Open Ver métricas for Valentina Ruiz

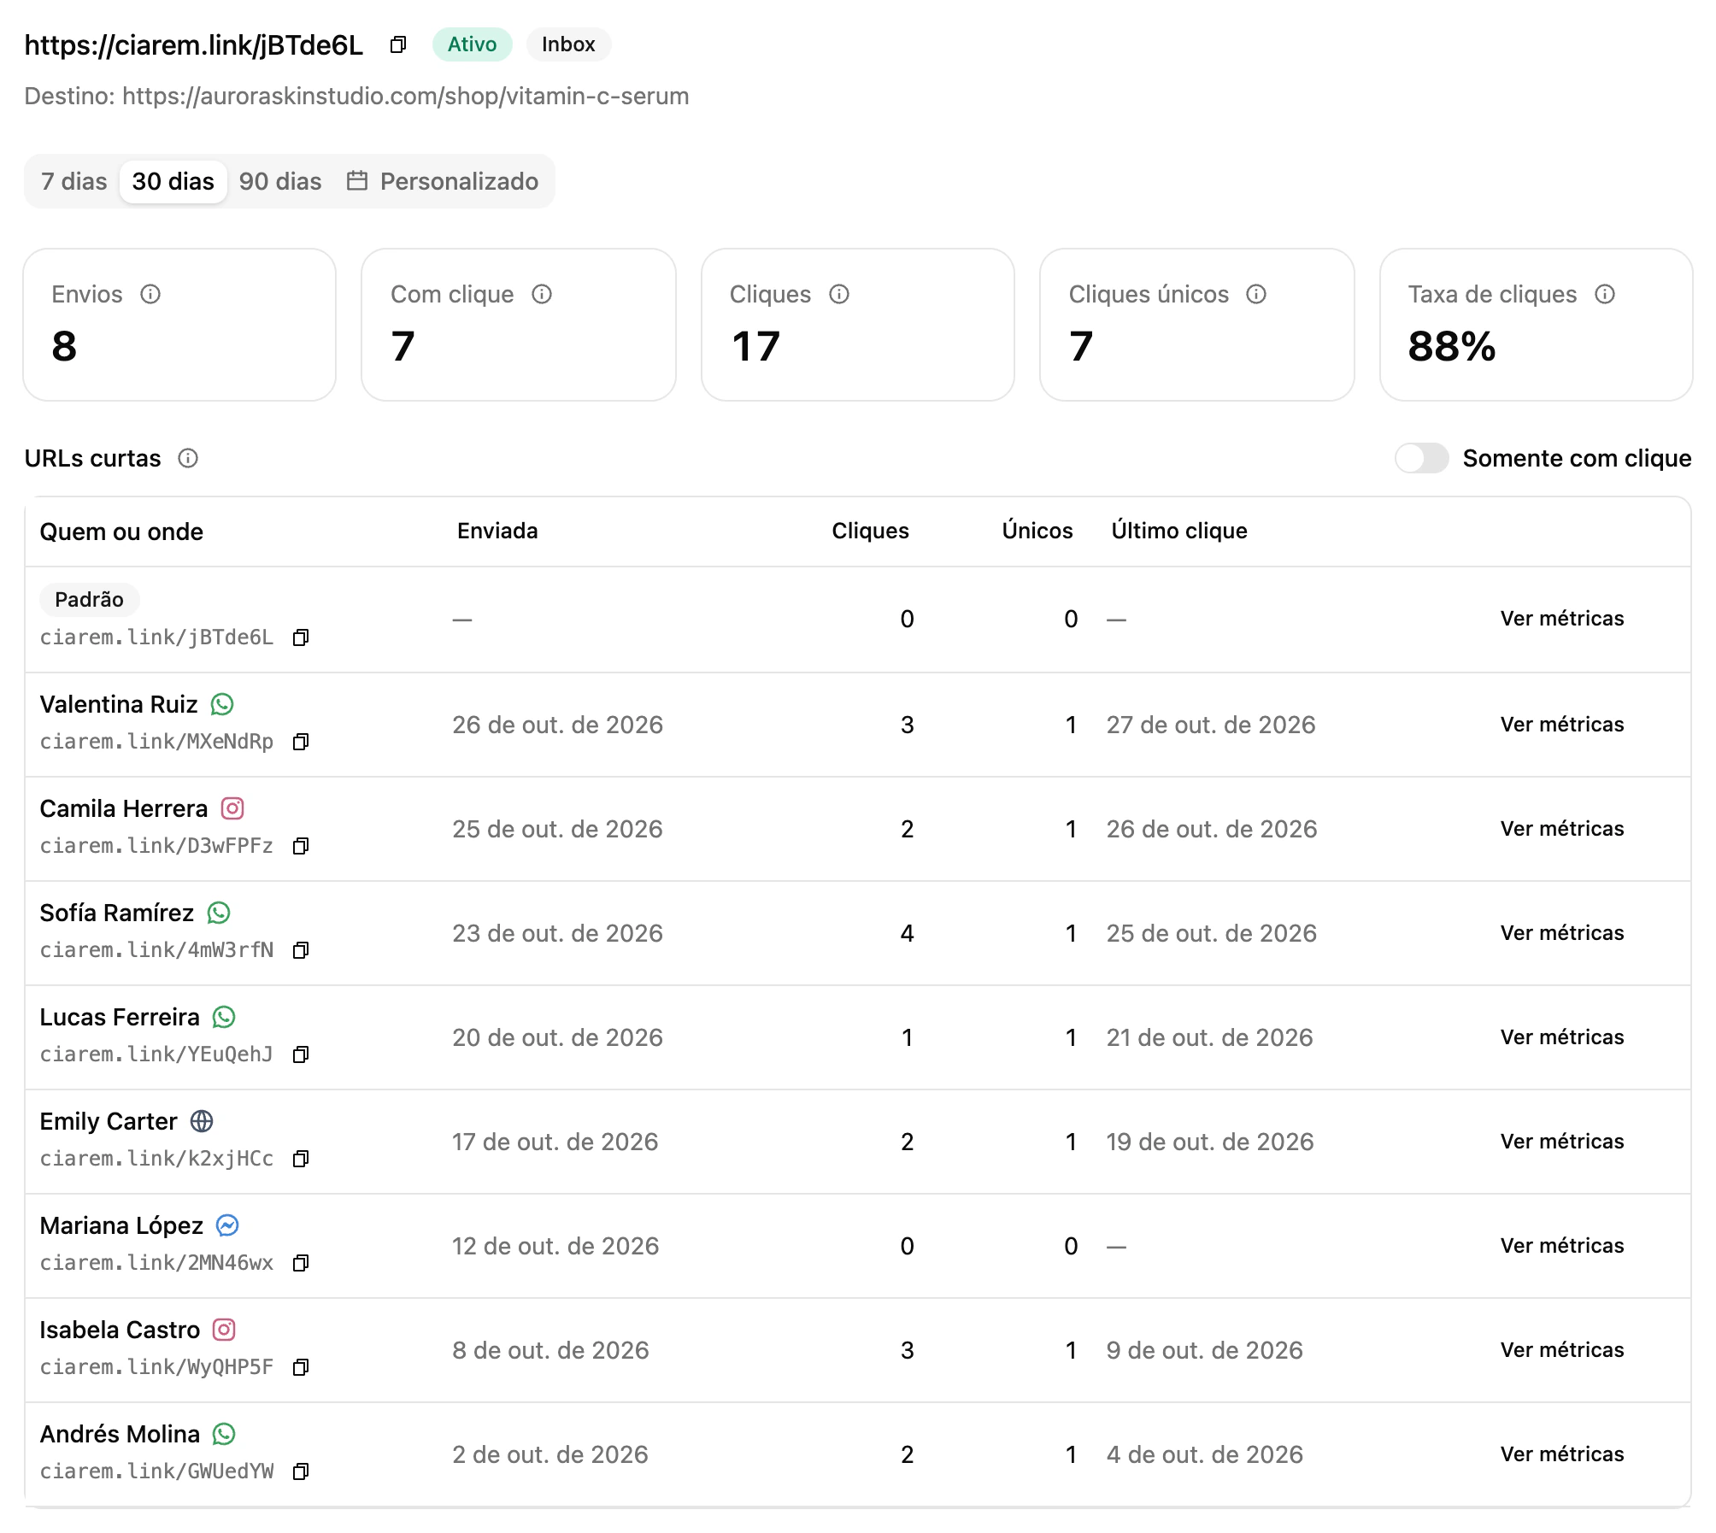[x=1562, y=725]
